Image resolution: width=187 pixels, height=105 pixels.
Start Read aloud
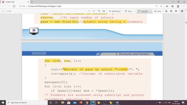point(115,11)
